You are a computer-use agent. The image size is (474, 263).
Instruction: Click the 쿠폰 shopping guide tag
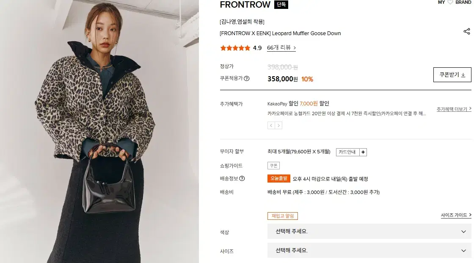(273, 166)
